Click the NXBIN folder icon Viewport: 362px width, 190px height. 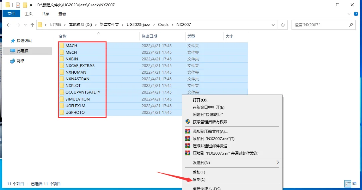click(x=62, y=59)
